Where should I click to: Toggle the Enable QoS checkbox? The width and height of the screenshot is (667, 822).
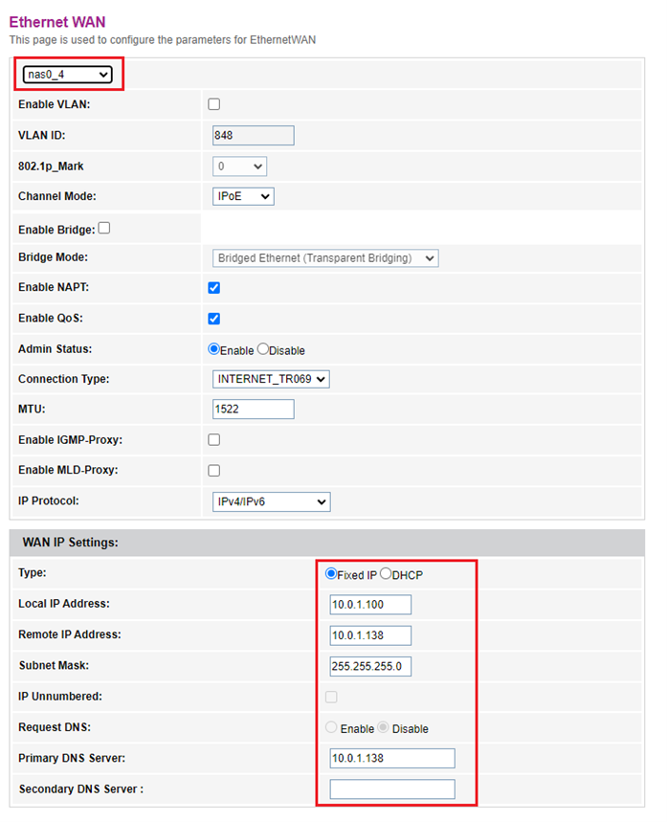pyautogui.click(x=214, y=319)
